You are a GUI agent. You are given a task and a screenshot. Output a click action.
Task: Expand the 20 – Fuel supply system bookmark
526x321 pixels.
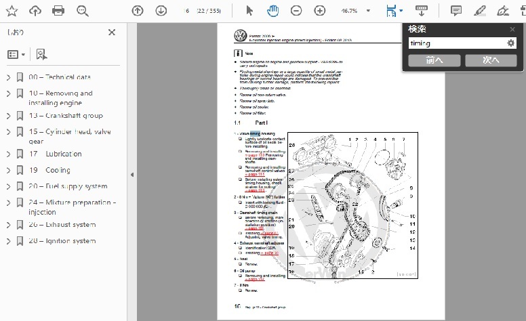(x=8, y=186)
